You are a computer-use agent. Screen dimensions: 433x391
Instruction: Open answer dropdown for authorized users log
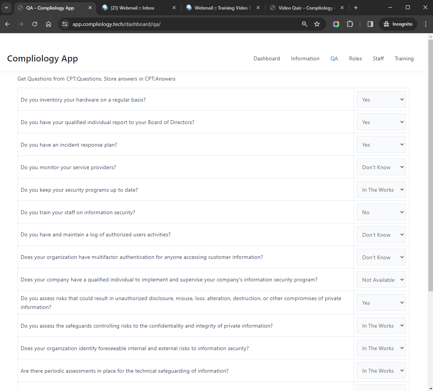[381, 235]
